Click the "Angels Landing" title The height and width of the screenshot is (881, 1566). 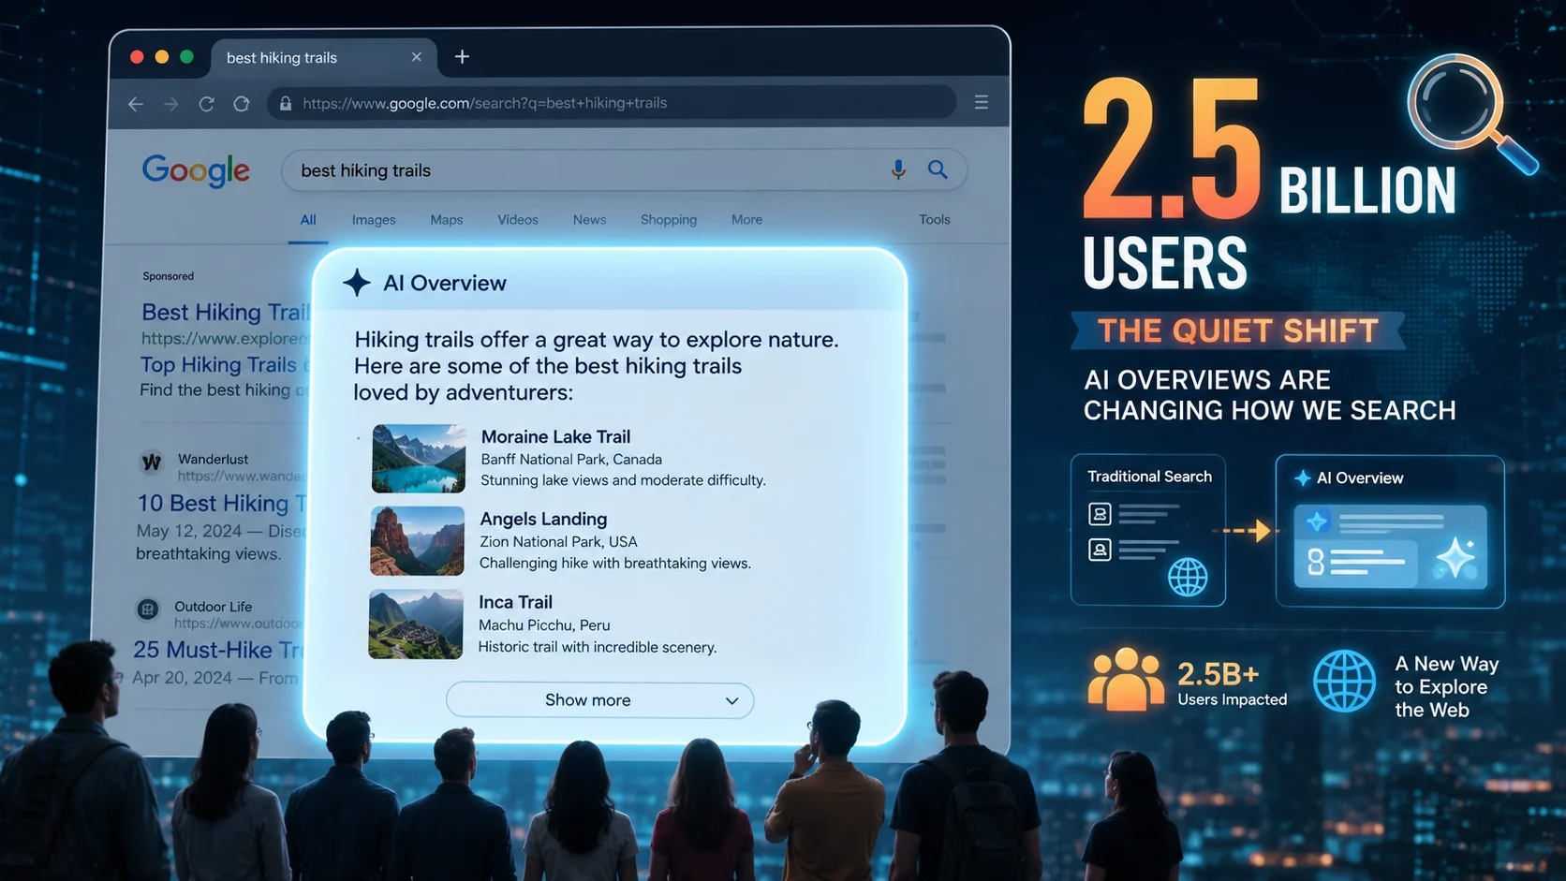tap(543, 520)
